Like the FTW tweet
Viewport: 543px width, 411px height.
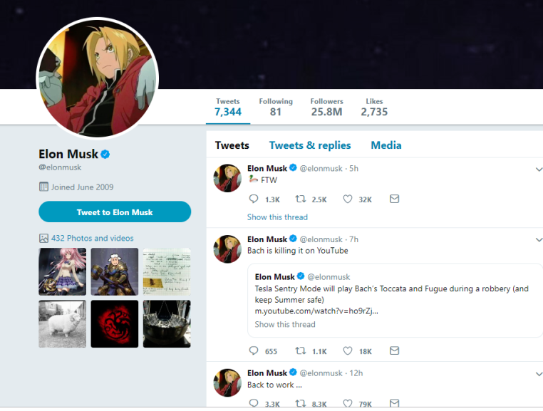(x=348, y=199)
